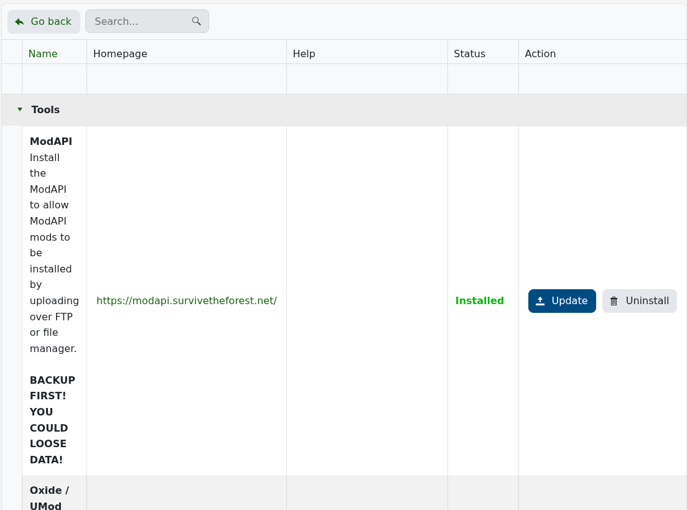Click the upload icon on Update button
This screenshot has width=687, height=510.
click(x=540, y=301)
